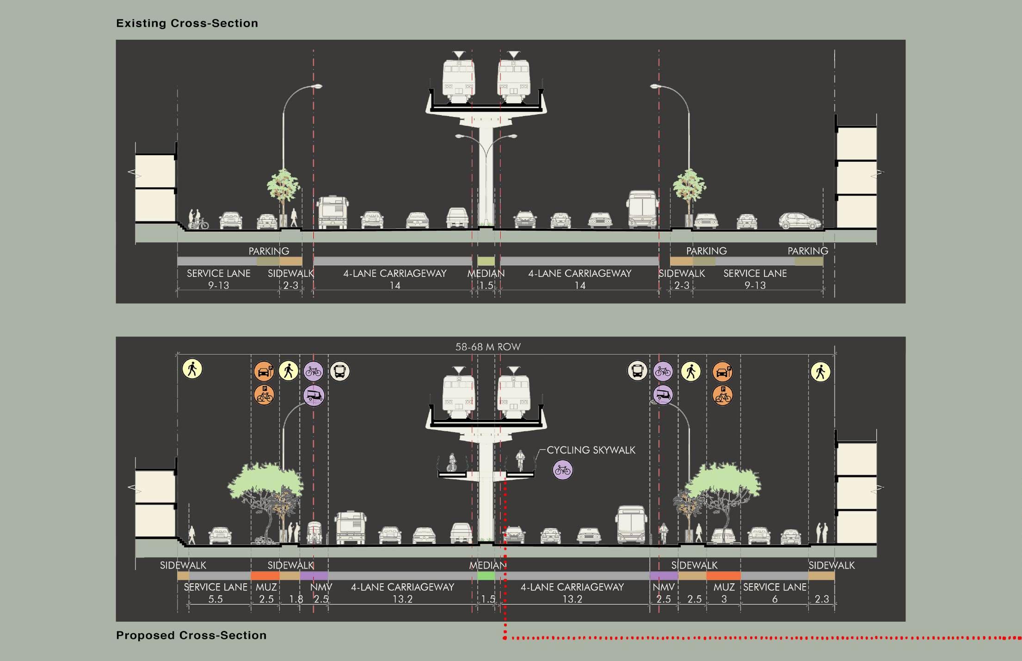Click the CYCLING SKYWALK text label
This screenshot has height=661, width=1022.
tap(591, 450)
